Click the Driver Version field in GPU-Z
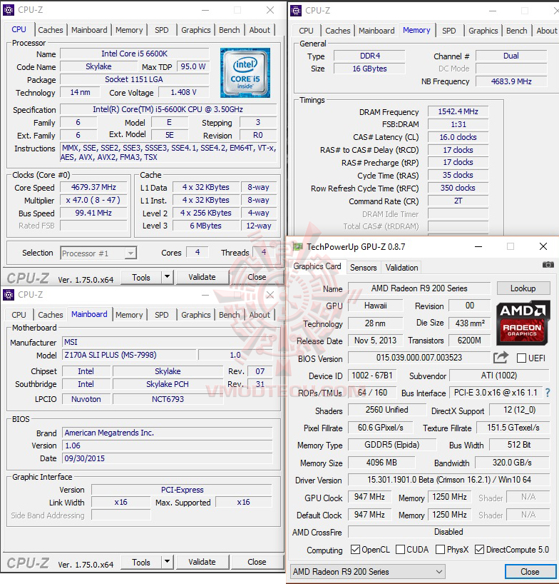The image size is (559, 584). [x=448, y=479]
